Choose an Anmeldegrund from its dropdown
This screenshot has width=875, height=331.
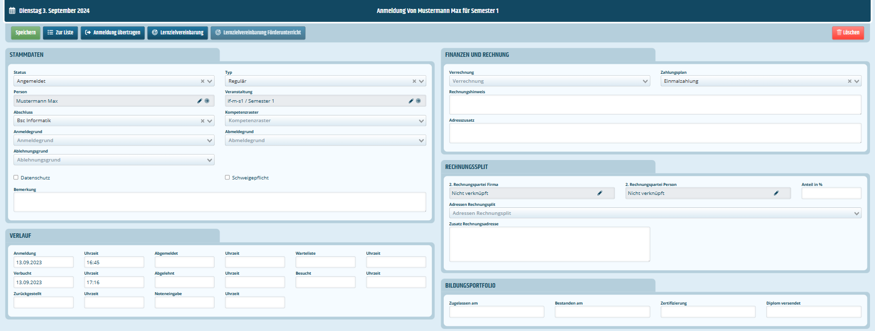[114, 141]
